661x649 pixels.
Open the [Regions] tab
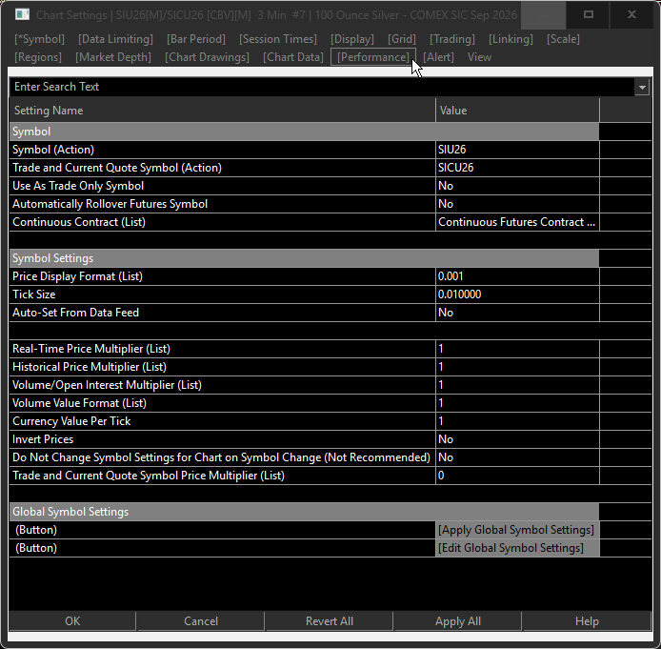point(38,57)
